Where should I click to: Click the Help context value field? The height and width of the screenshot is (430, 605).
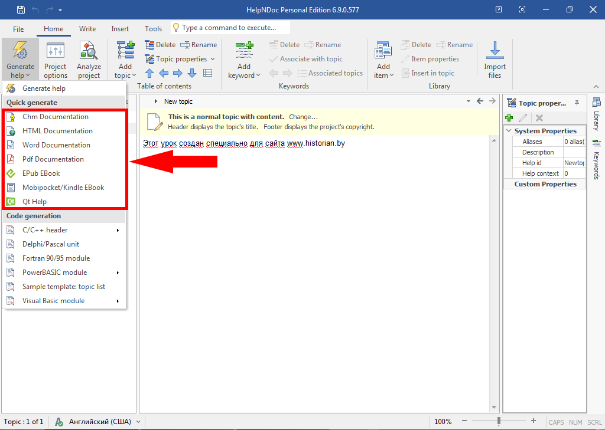[x=574, y=173]
